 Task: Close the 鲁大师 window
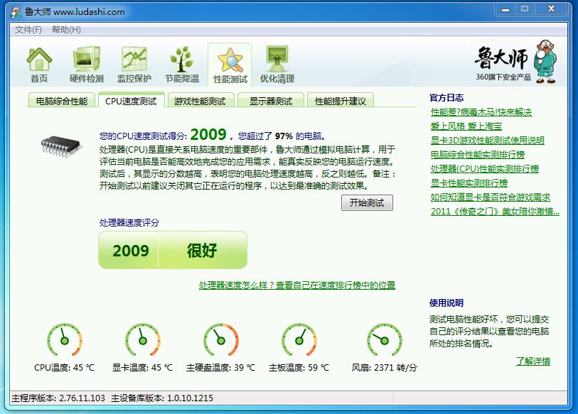click(x=551, y=9)
